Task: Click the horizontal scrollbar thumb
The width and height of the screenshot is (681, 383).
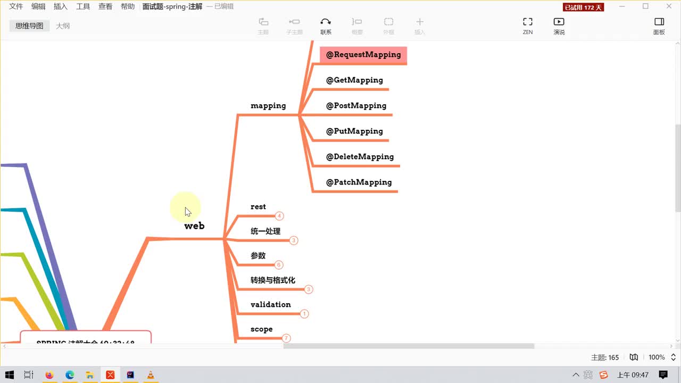Action: click(409, 346)
